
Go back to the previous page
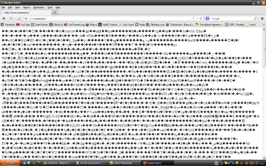click(4, 19)
